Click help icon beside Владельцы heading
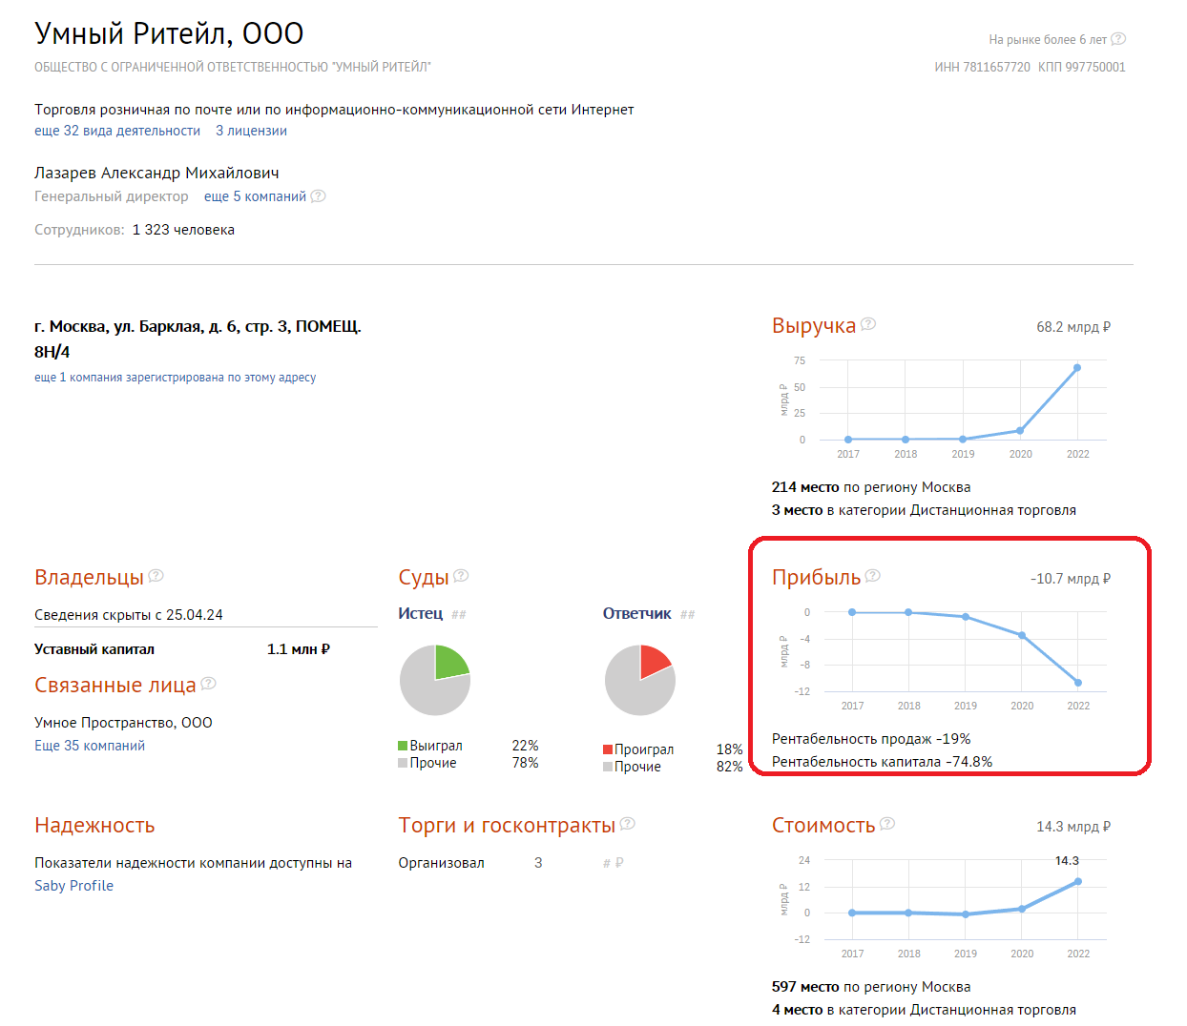This screenshot has height=1026, width=1187. 156,575
